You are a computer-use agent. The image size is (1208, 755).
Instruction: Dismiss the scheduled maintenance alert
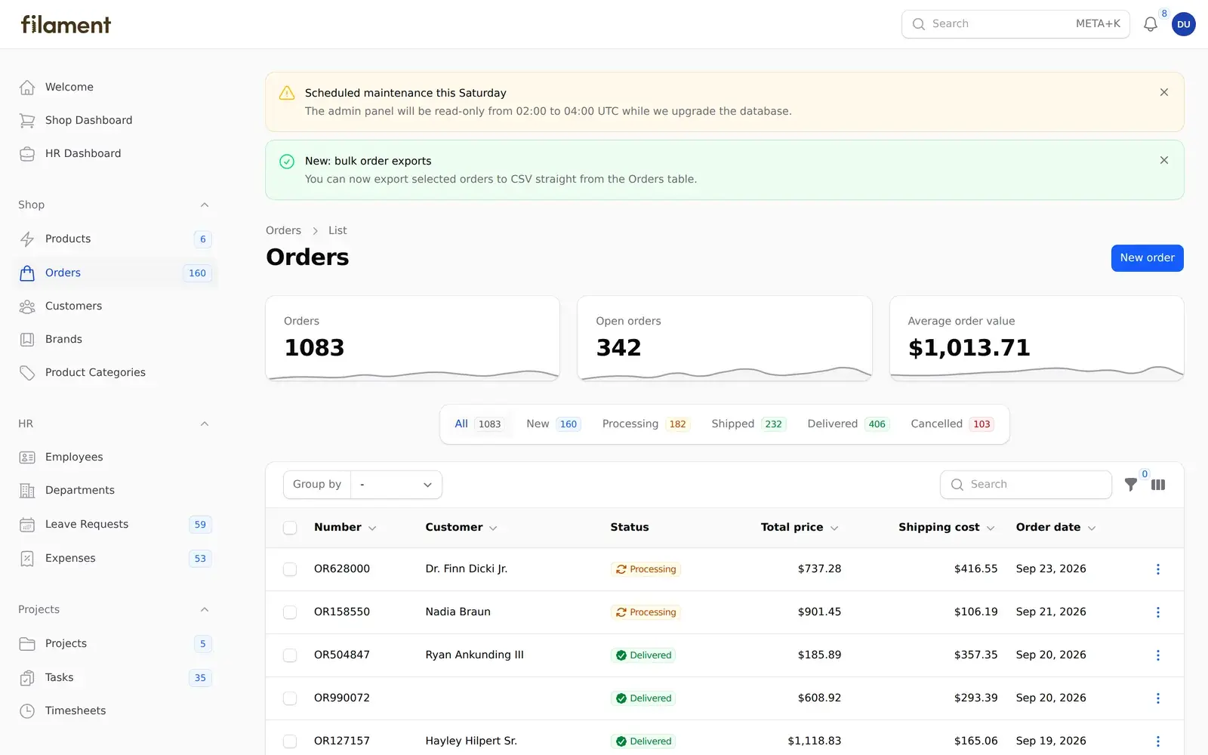1163,92
